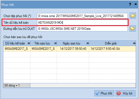This screenshot has height=99, width=139.
Task: Edit the Tên dữ liệu kế toán field
Action: [x=82, y=23]
